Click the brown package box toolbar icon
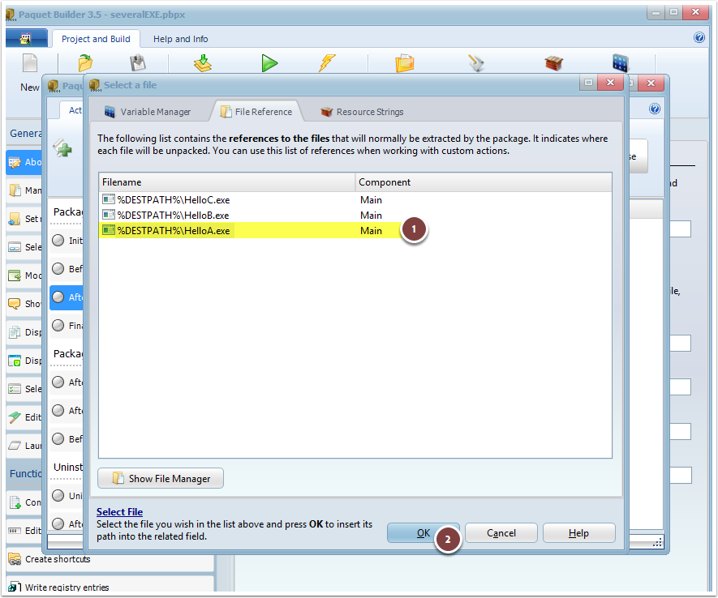Viewport: 718px width, 598px height. pyautogui.click(x=553, y=63)
